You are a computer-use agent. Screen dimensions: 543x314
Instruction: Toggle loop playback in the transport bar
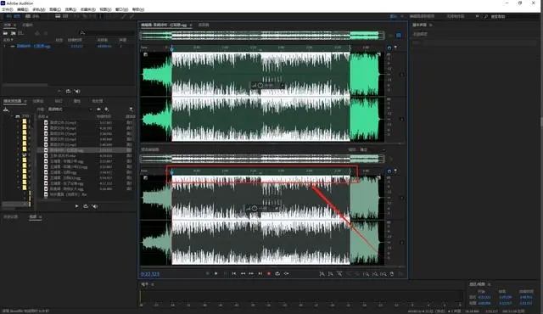pos(277,273)
